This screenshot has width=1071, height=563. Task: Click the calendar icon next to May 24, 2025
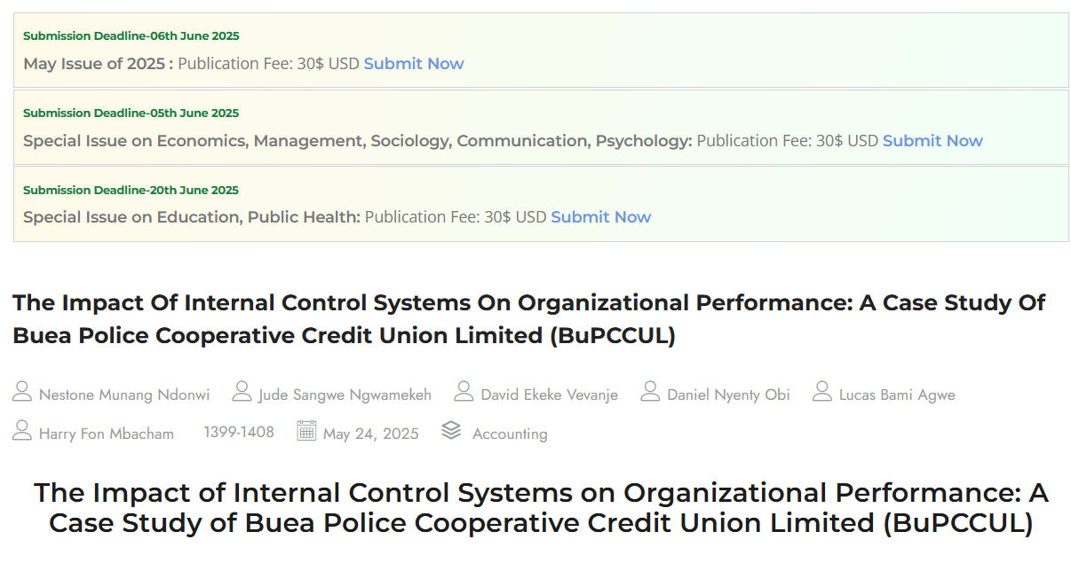point(306,431)
